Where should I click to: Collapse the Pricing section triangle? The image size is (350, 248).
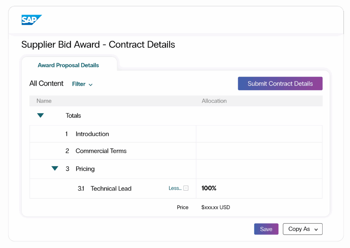(x=55, y=168)
